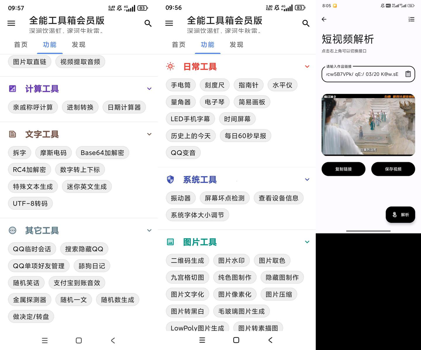Viewport: 421px width, 350px height.
Task: Tap the clipboard paste icon in link field
Action: (408, 74)
